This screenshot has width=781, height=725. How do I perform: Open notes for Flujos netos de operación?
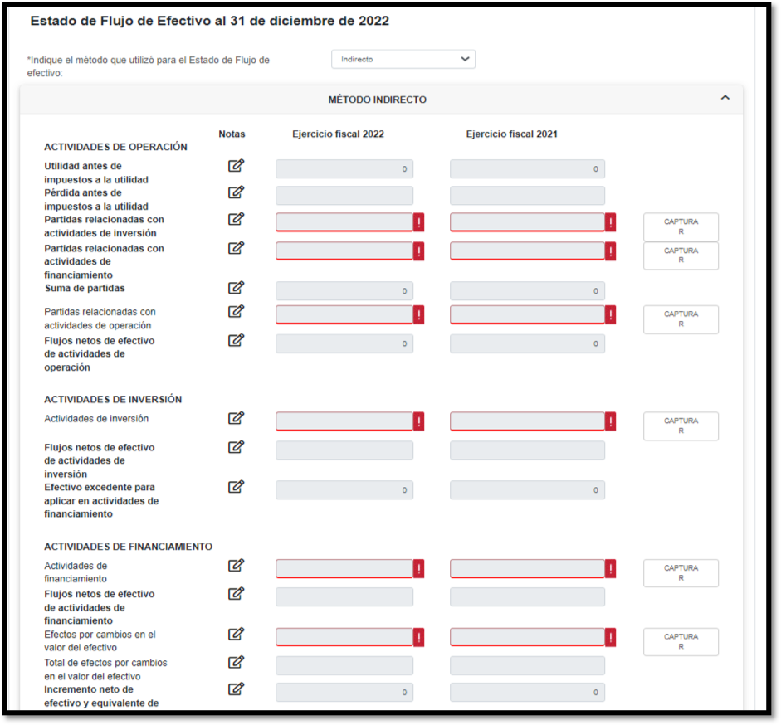(x=237, y=340)
